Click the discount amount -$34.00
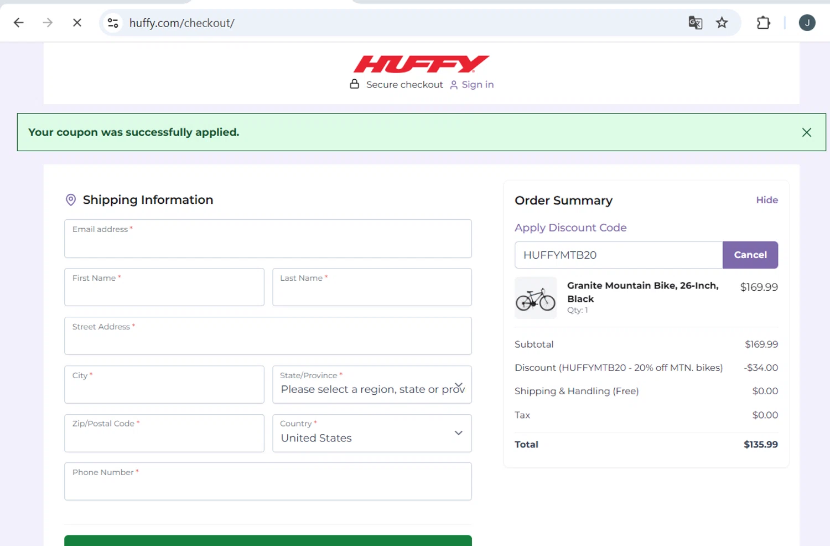Viewport: 830px width, 546px height. tap(761, 368)
